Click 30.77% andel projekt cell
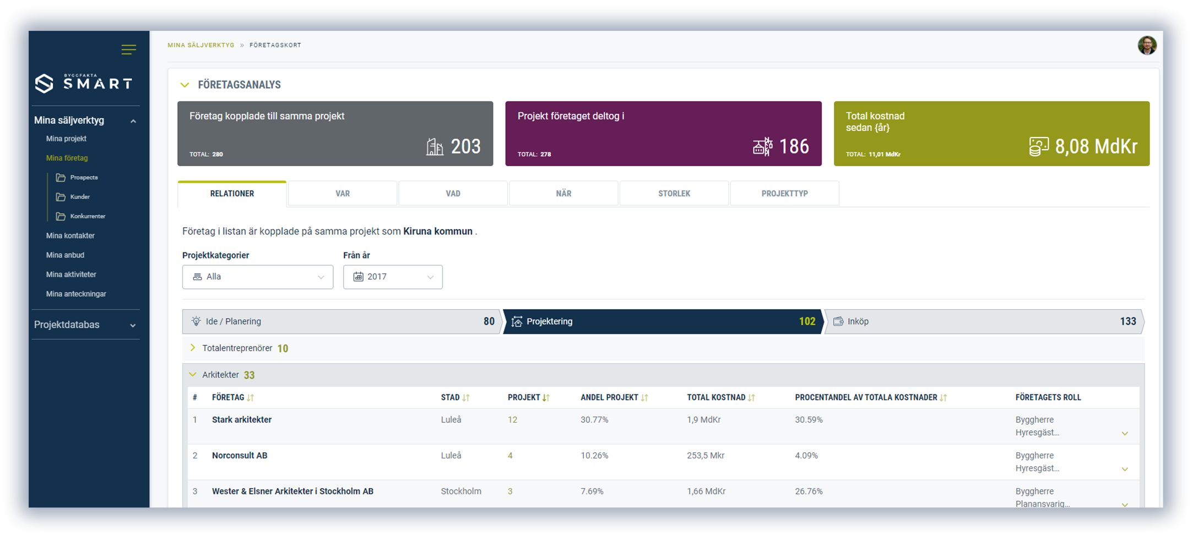The image size is (1193, 537). click(x=594, y=420)
